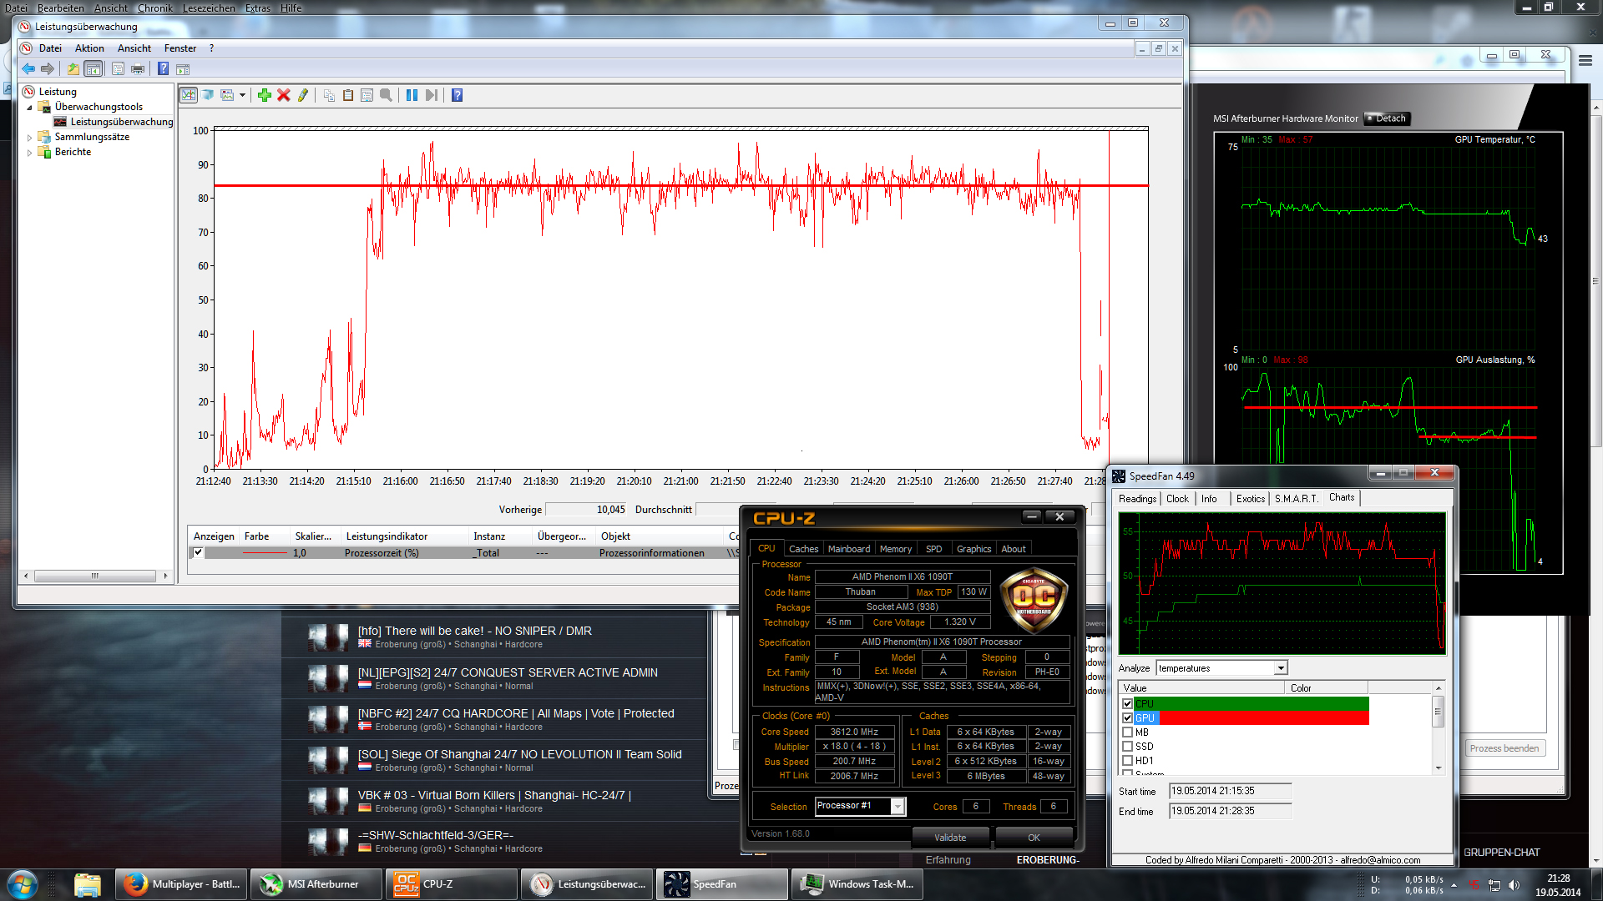This screenshot has height=901, width=1603.
Task: Switch to the Mainboard tab in CPU-Z
Action: (848, 549)
